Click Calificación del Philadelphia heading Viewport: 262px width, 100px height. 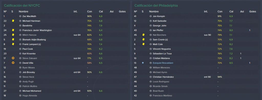click(156, 6)
